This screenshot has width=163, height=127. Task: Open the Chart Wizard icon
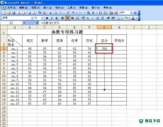click(111, 13)
